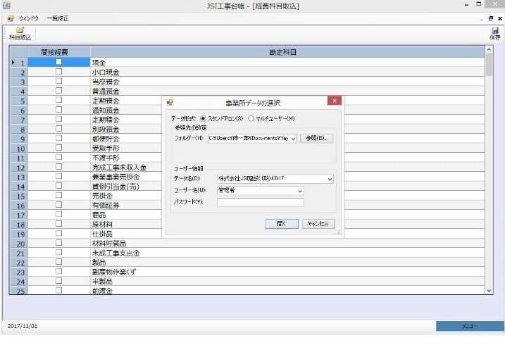Expand the ユーザー名 dropdown
This screenshot has width=505, height=357.
[300, 191]
